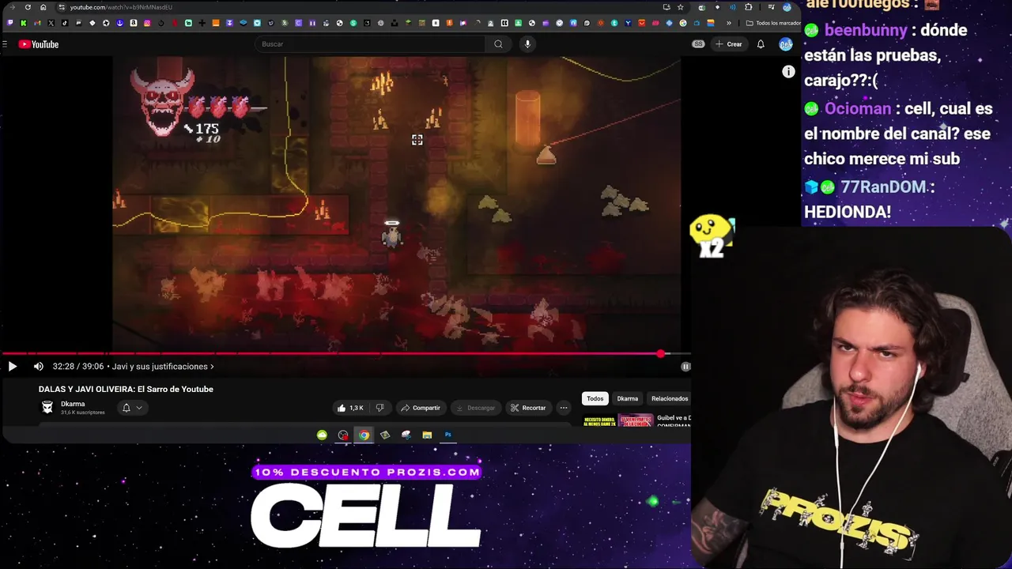Open the three-dot more actions menu

(563, 408)
